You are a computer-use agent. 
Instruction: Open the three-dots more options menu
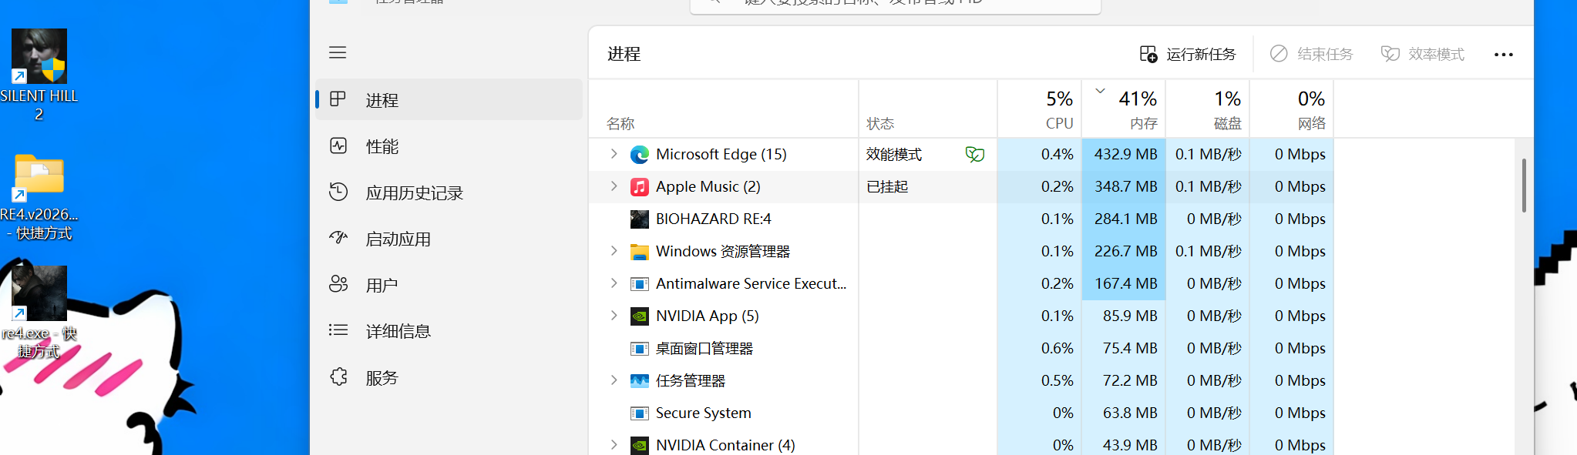[1503, 55]
